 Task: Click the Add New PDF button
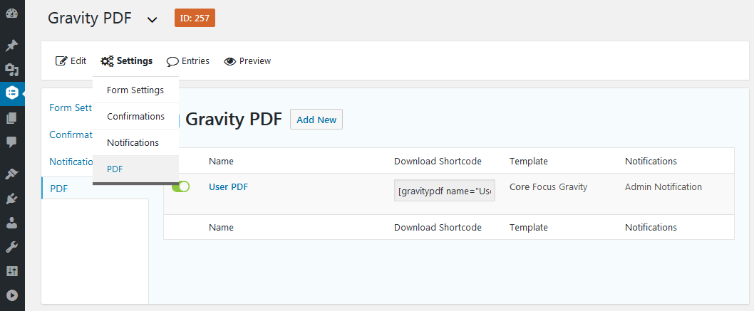(x=316, y=120)
